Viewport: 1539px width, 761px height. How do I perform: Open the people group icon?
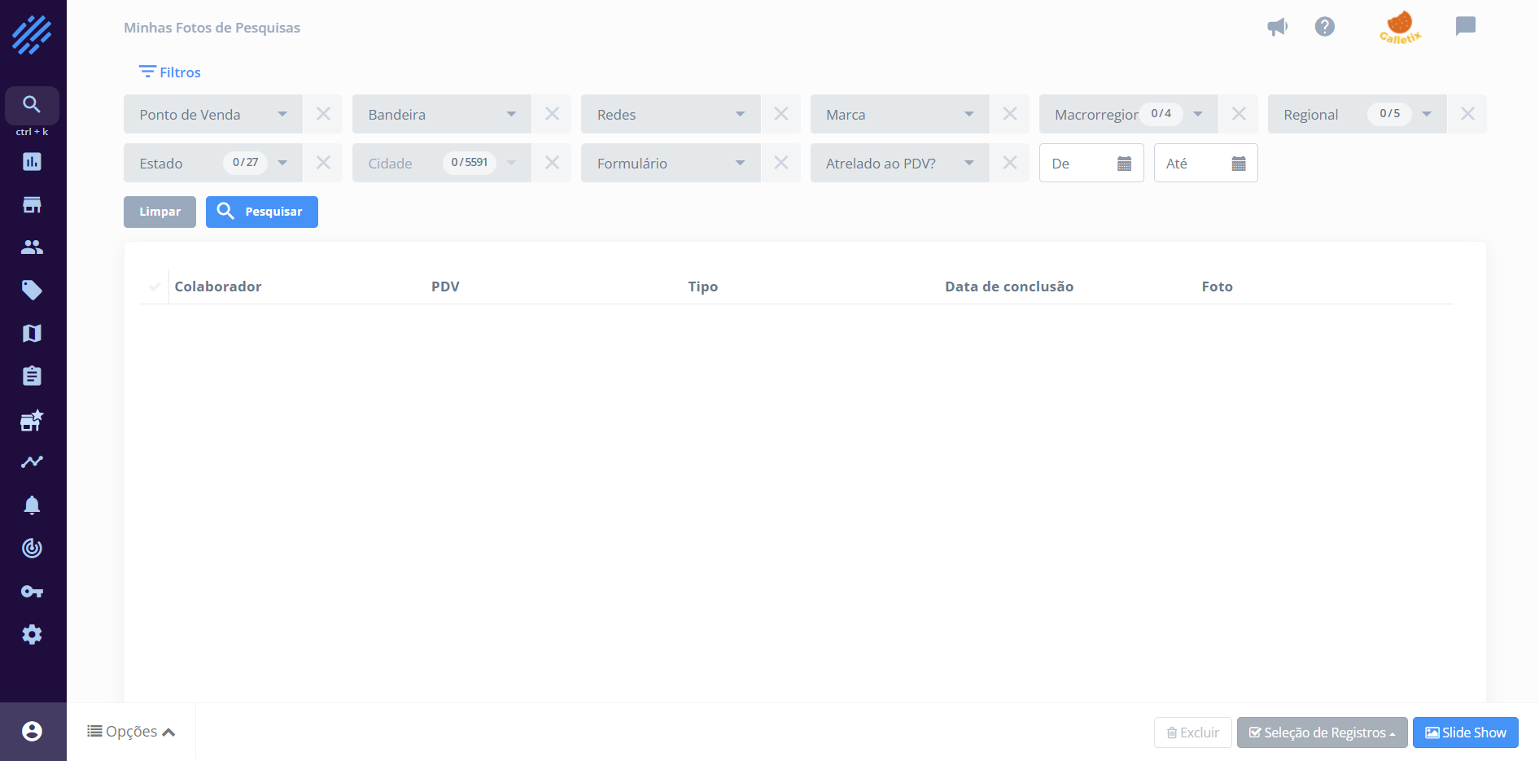[32, 247]
